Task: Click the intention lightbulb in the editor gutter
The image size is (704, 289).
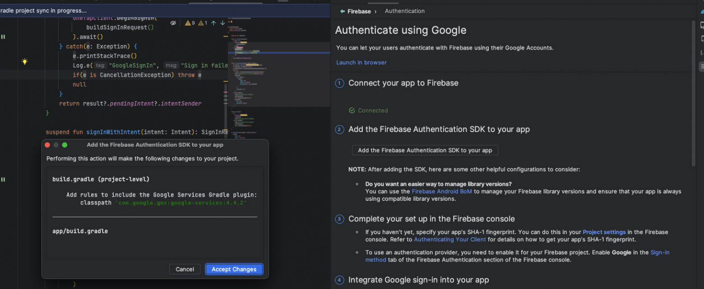Action: pos(25,62)
